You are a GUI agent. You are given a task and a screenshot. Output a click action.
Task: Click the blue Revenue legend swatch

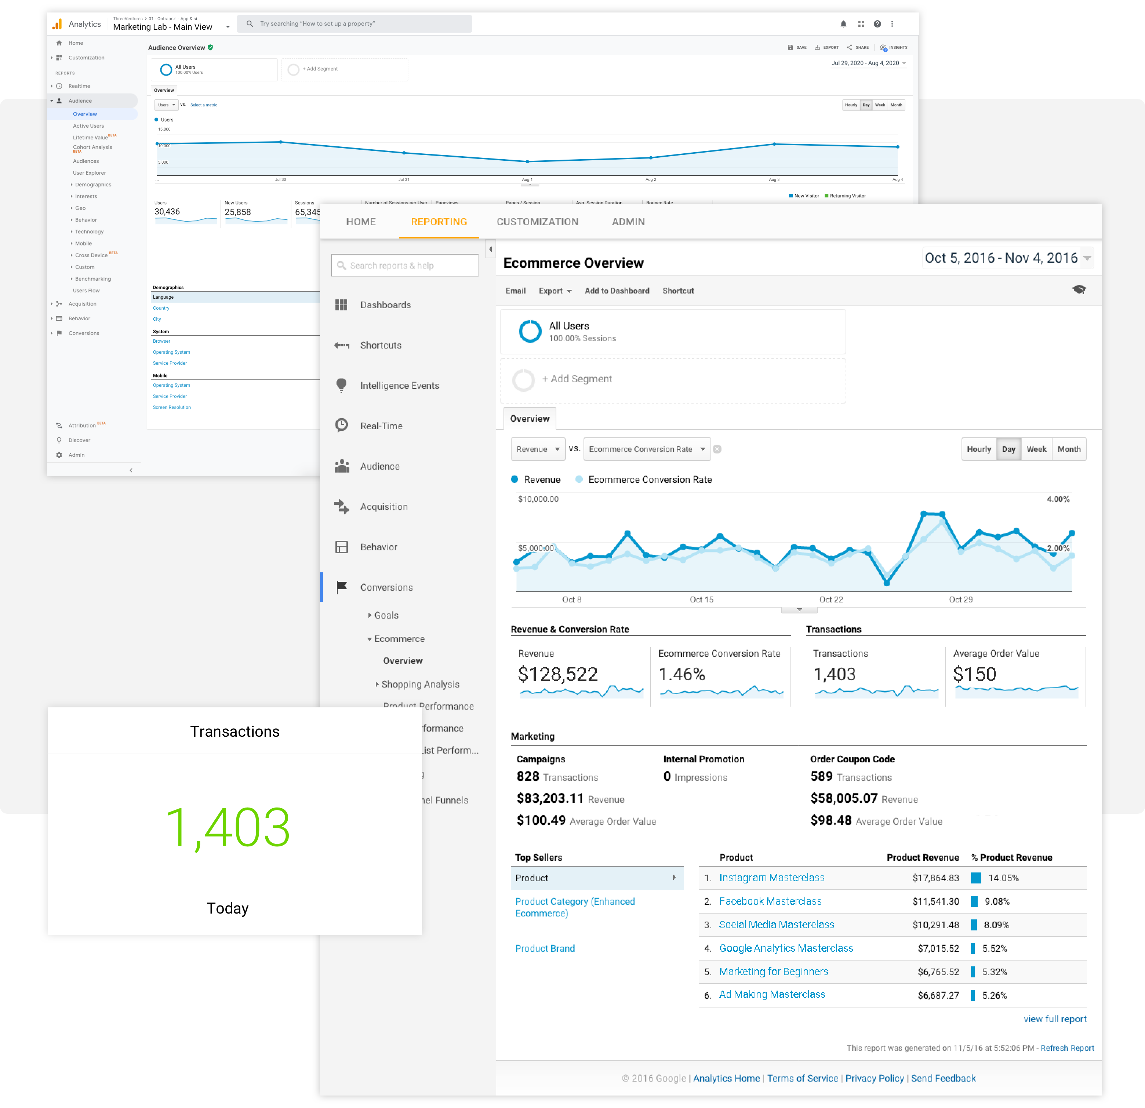tap(515, 479)
